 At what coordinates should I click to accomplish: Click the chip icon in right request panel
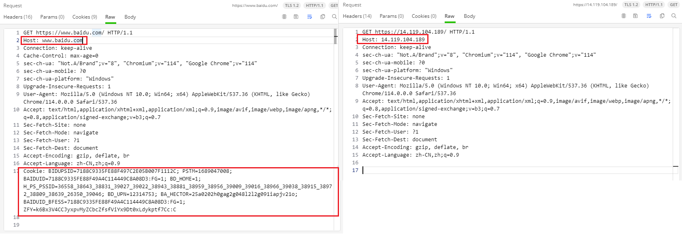click(624, 16)
